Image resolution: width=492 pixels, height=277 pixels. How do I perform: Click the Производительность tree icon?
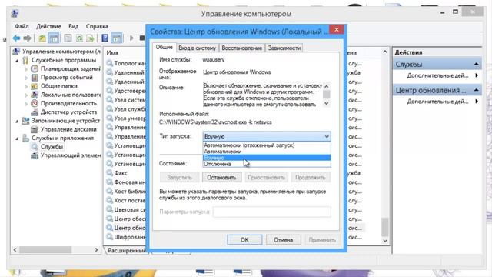[x=35, y=103]
